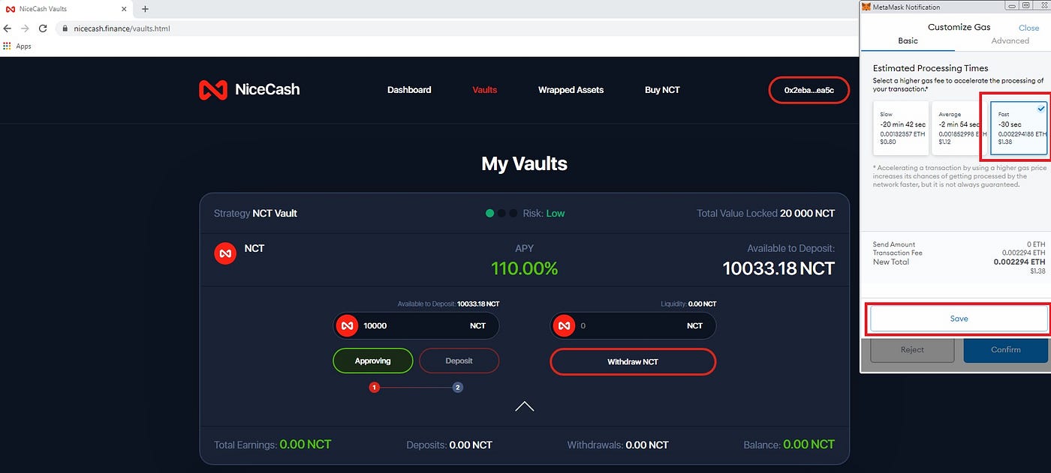Click the browser forward arrow

click(x=26, y=28)
